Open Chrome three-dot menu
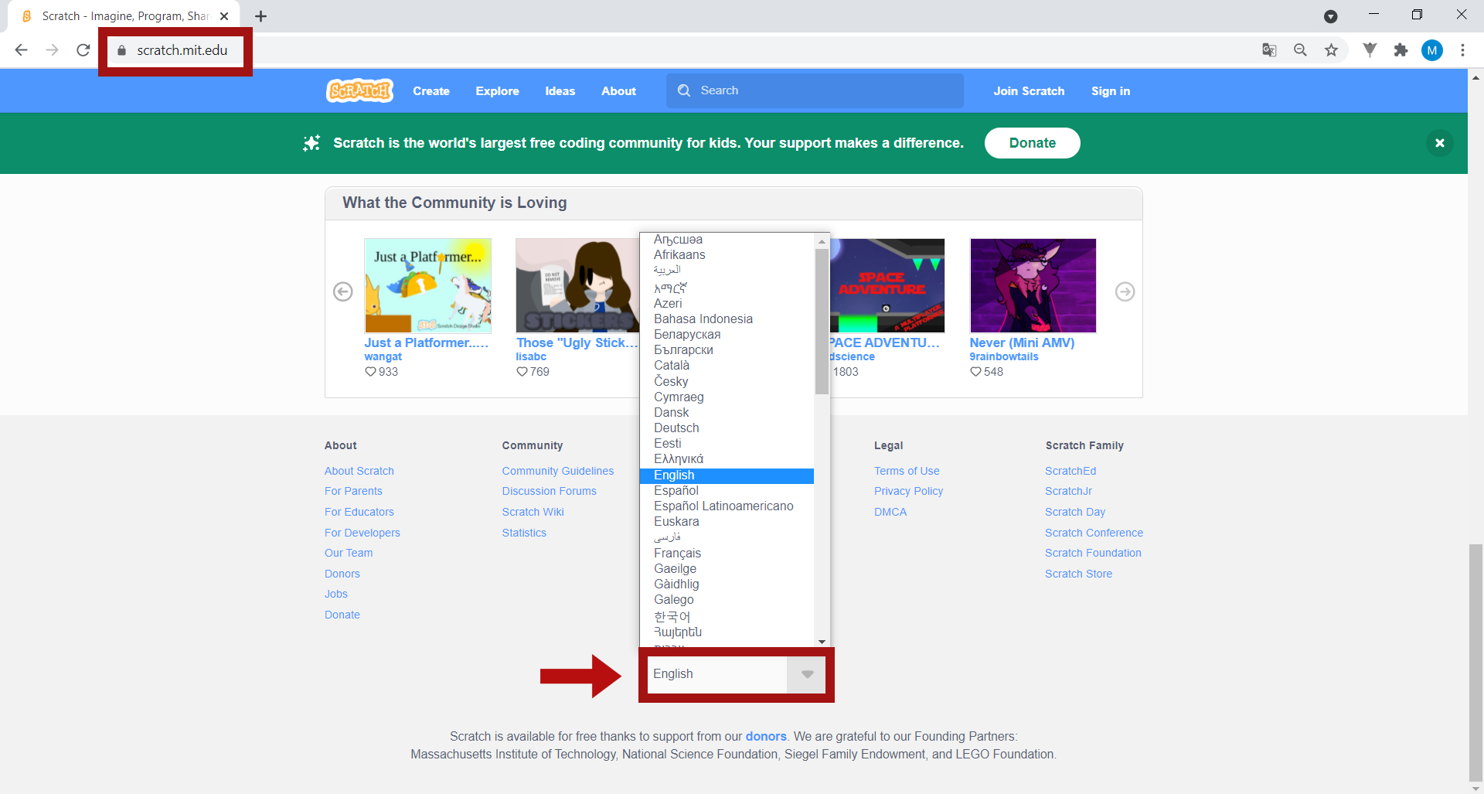 click(x=1462, y=50)
